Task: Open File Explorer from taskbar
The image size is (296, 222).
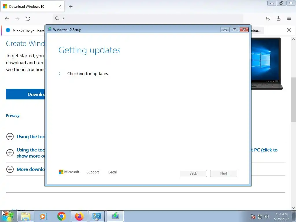Action: click(26, 216)
